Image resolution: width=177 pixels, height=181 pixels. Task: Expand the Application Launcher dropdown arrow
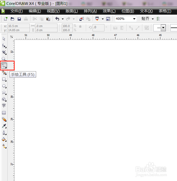[103, 19]
